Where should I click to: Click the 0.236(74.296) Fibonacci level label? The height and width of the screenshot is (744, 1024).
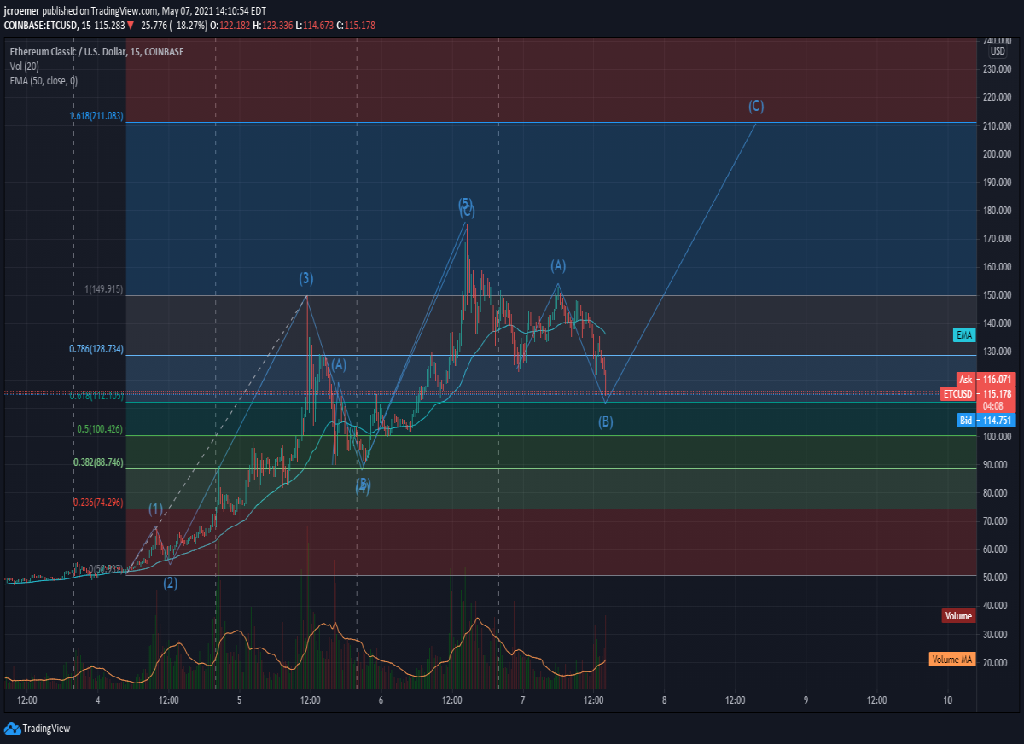[x=98, y=503]
